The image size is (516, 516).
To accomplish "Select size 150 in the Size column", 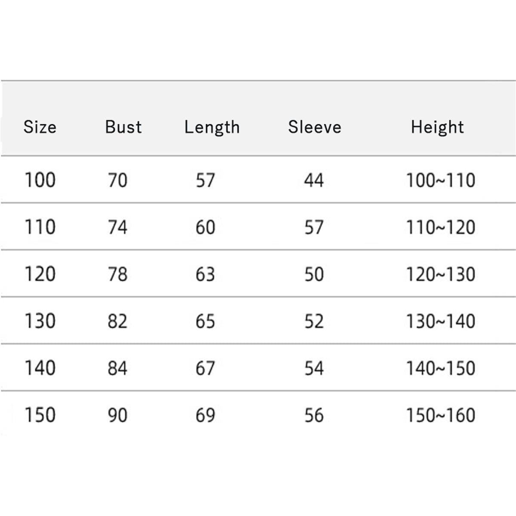I will [x=40, y=415].
